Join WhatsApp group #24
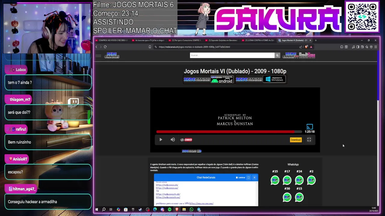 pos(299,180)
